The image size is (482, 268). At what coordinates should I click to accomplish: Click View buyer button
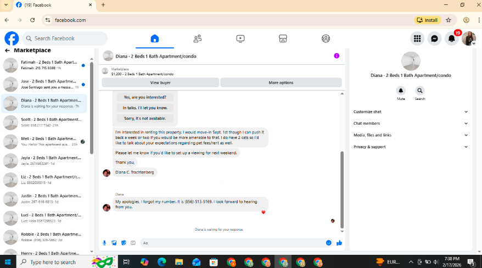tap(160, 83)
